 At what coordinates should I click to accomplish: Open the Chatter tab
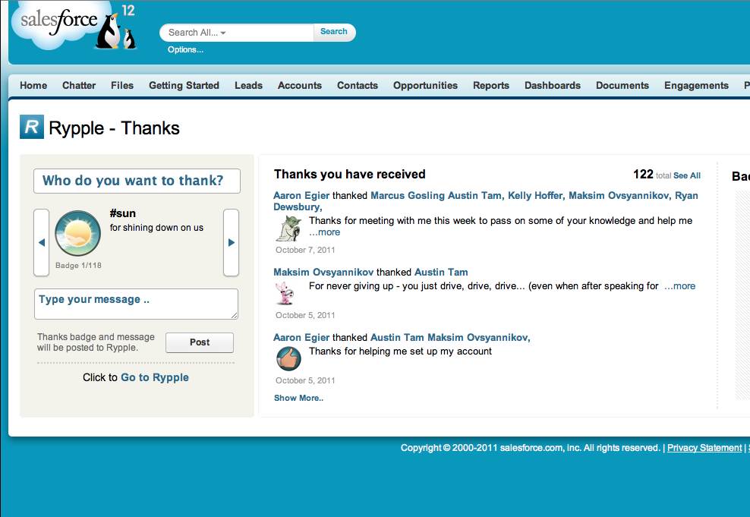[79, 85]
